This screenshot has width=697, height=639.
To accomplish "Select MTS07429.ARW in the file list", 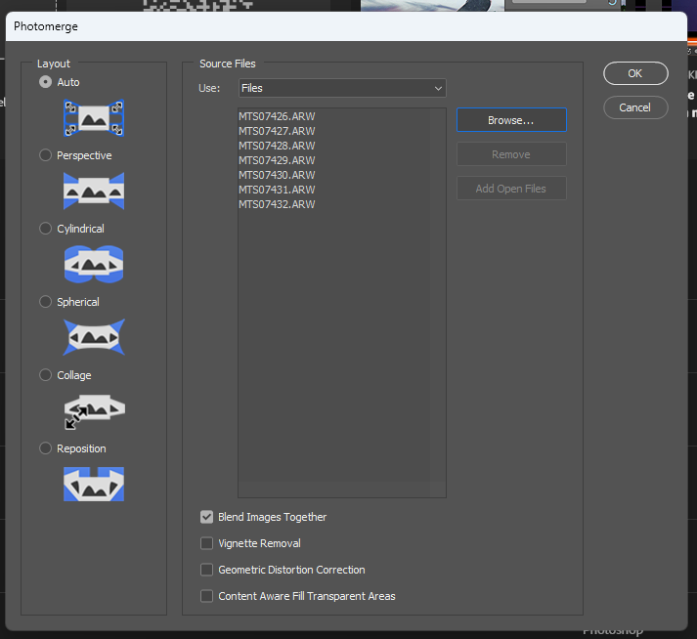I will pos(277,160).
